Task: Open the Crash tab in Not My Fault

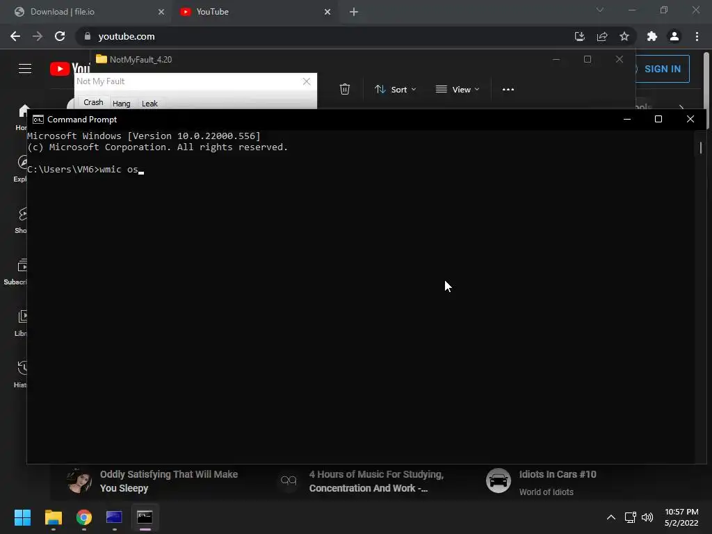Action: pos(93,103)
